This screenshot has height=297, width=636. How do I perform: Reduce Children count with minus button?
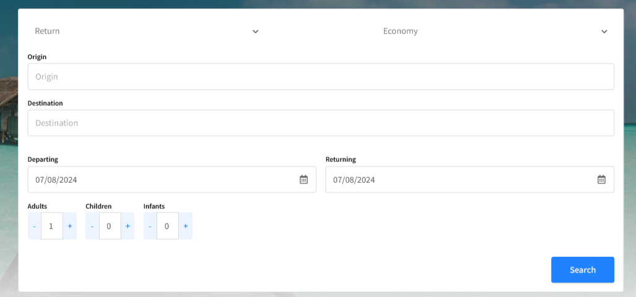tap(92, 226)
